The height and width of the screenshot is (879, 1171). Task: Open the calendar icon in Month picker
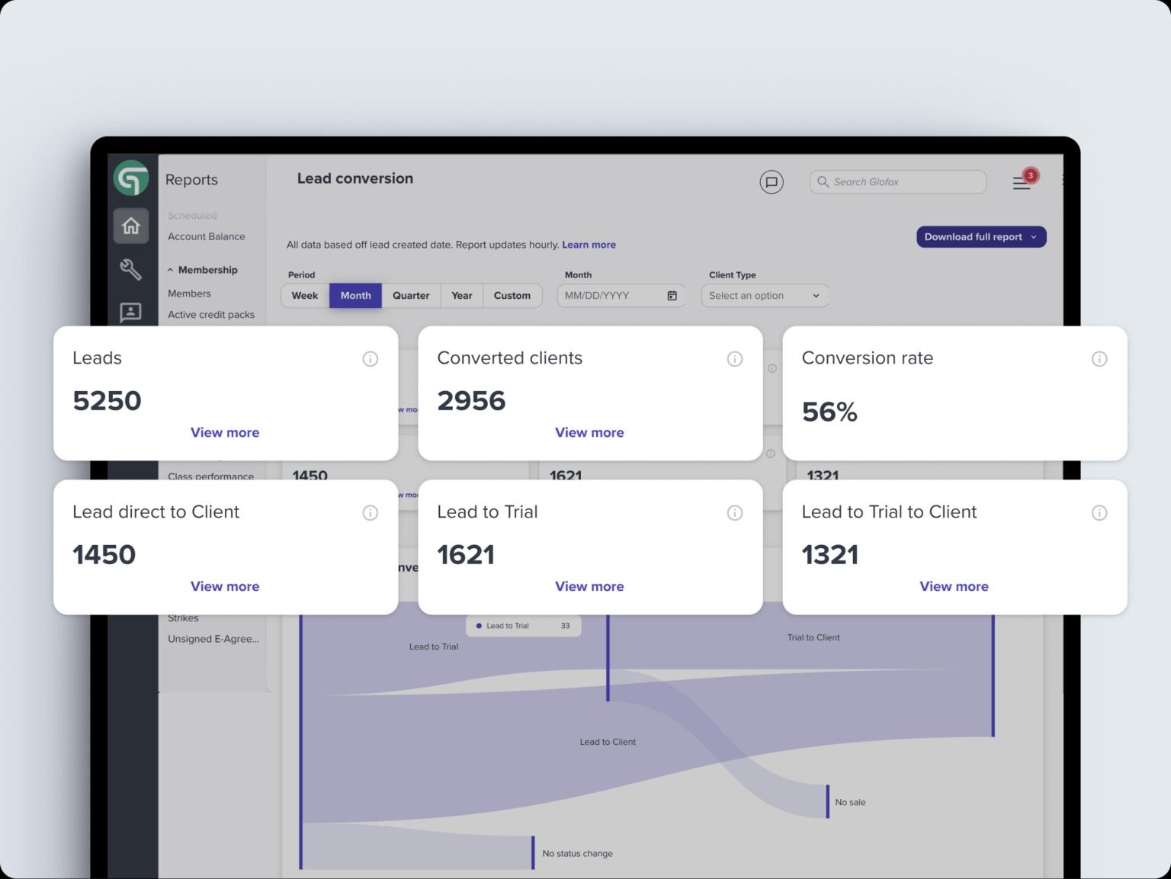pyautogui.click(x=671, y=295)
